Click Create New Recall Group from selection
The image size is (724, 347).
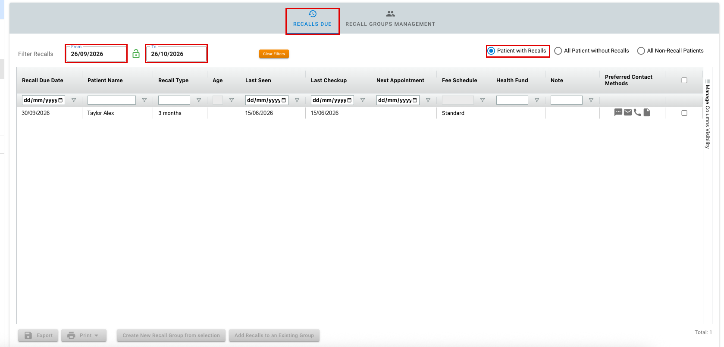click(171, 335)
